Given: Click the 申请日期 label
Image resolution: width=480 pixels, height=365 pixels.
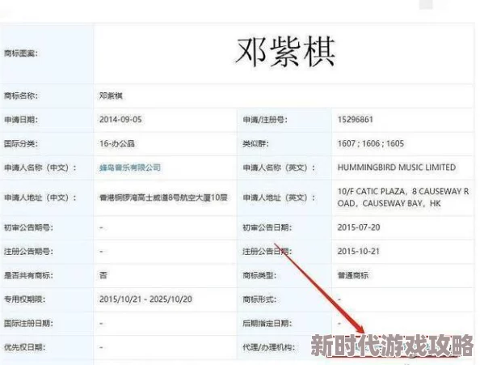Looking at the screenshot, I should 21,120.
